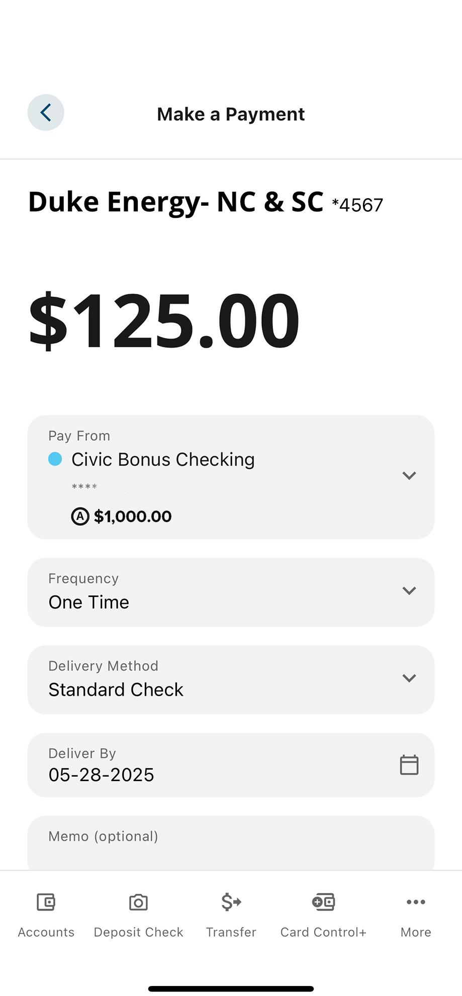Screen dimensions: 462x996
Task: Open the Deliver By calendar icon
Action: pos(409,765)
